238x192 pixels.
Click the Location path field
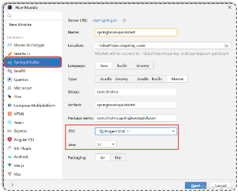159,45
